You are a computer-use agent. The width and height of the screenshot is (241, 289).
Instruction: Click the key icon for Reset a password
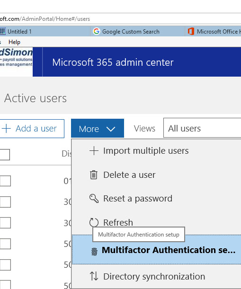pos(94,199)
